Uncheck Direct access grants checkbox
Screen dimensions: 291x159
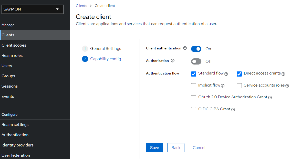tap(239, 74)
